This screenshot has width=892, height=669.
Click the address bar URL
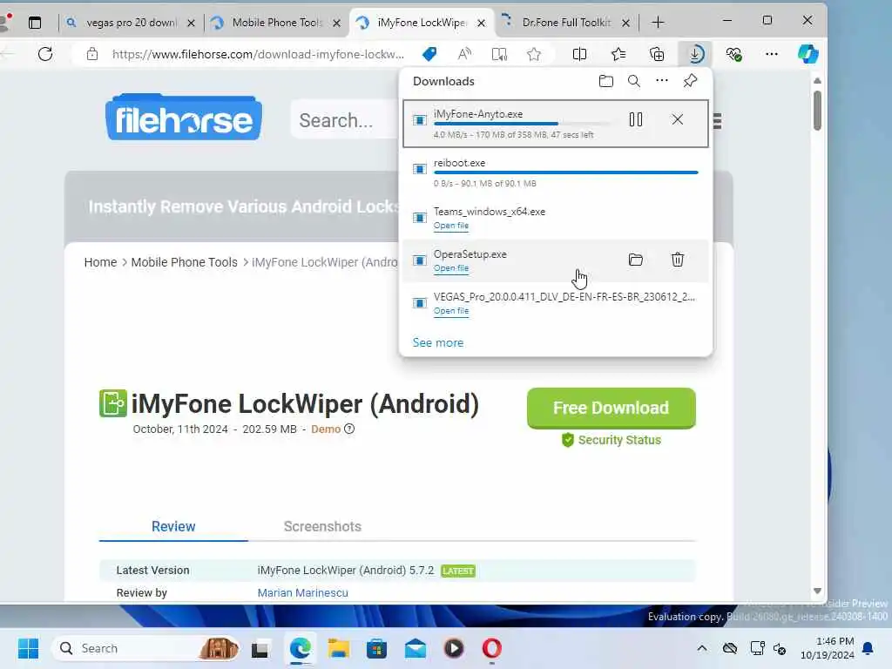[x=258, y=55]
